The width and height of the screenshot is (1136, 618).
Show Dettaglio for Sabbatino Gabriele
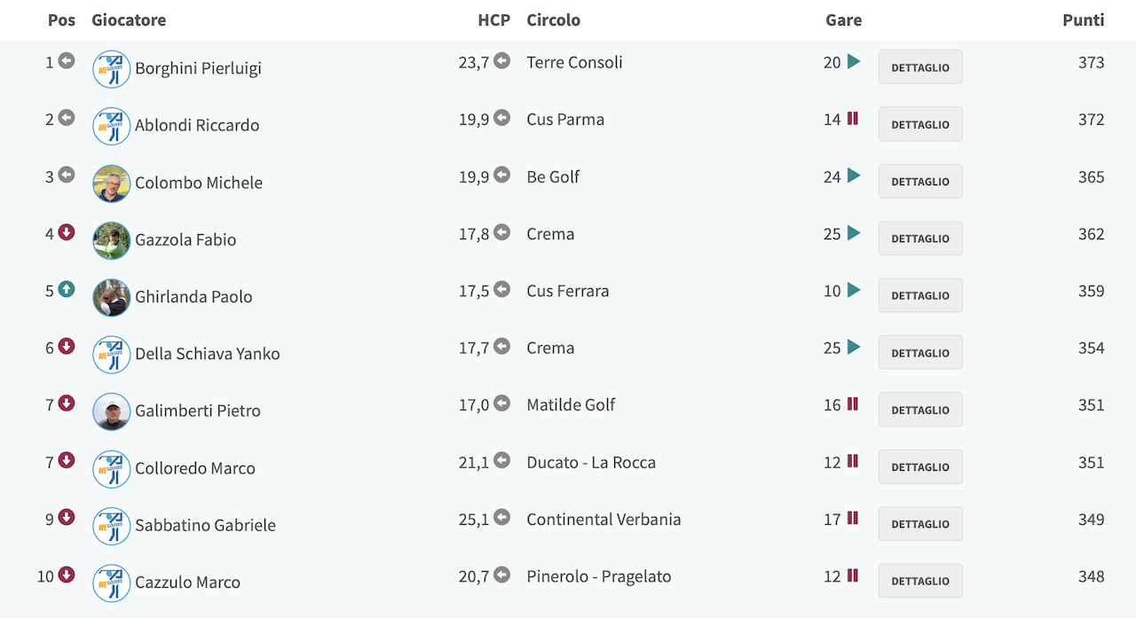[920, 524]
